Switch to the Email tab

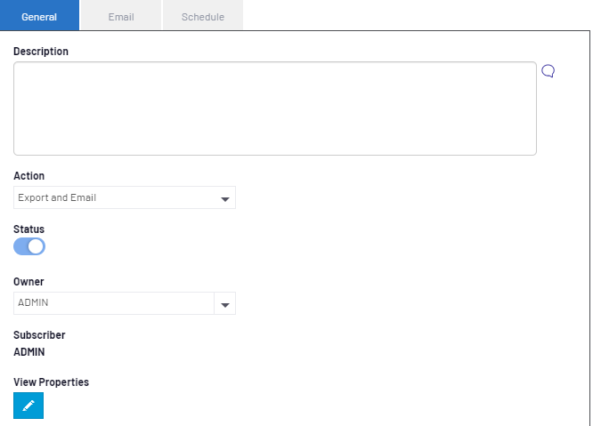[121, 15]
